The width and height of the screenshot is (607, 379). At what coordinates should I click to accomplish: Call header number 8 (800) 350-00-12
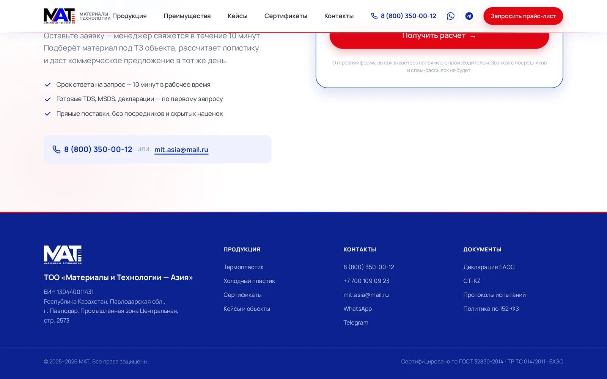click(x=409, y=16)
